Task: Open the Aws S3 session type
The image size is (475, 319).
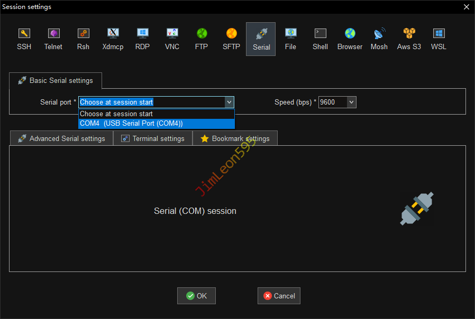Action: tap(409, 39)
